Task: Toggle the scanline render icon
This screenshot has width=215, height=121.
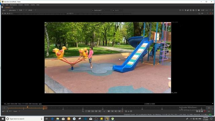Action: click(x=190, y=10)
